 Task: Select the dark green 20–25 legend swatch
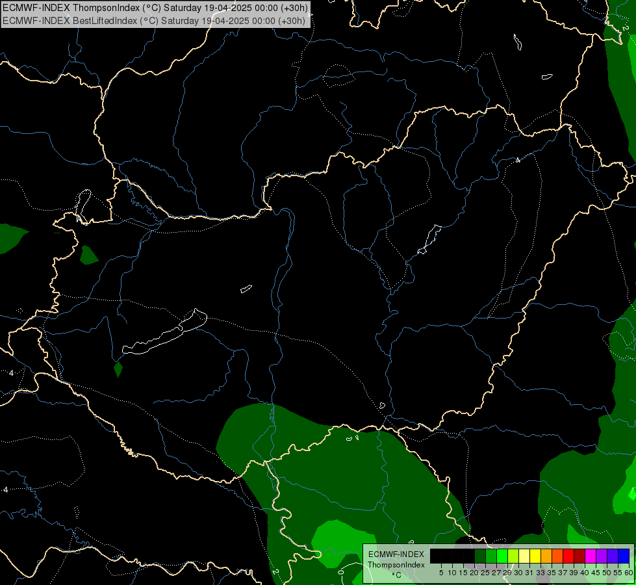pos(480,556)
